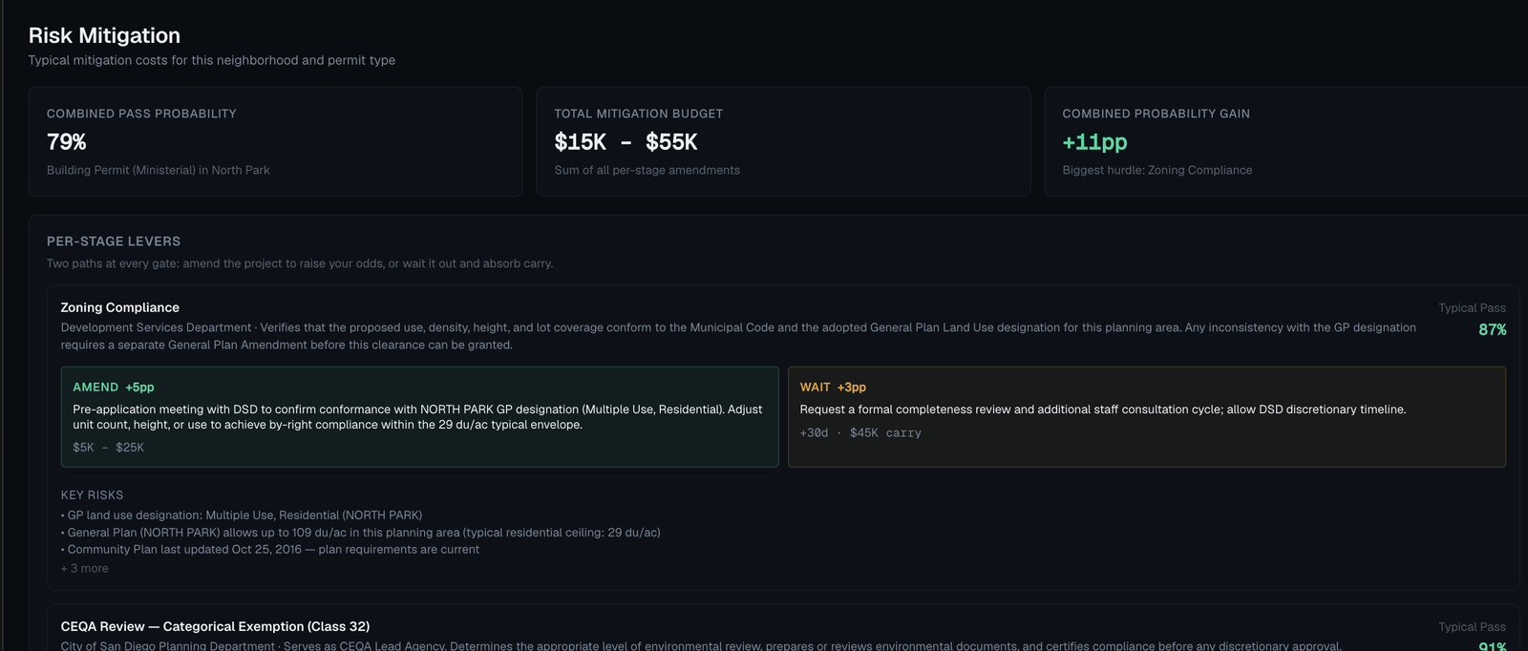1528x651 pixels.
Task: Click the City of San Diego Planning Department text
Action: pos(701,646)
